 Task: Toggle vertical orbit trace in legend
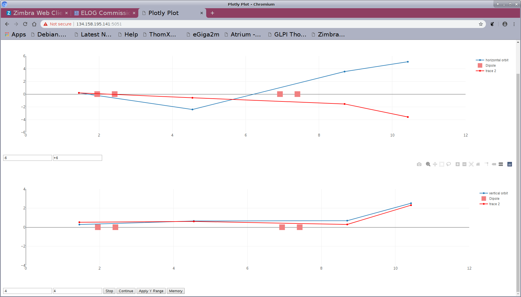pos(498,193)
